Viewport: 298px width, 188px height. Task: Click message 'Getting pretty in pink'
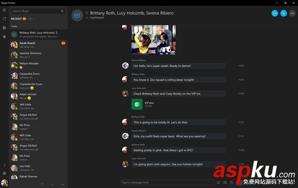pos(178,150)
